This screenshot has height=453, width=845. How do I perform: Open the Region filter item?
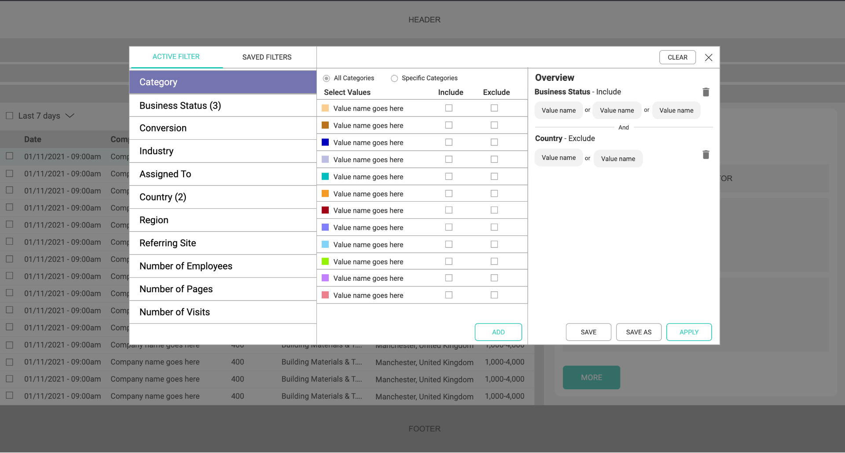223,220
